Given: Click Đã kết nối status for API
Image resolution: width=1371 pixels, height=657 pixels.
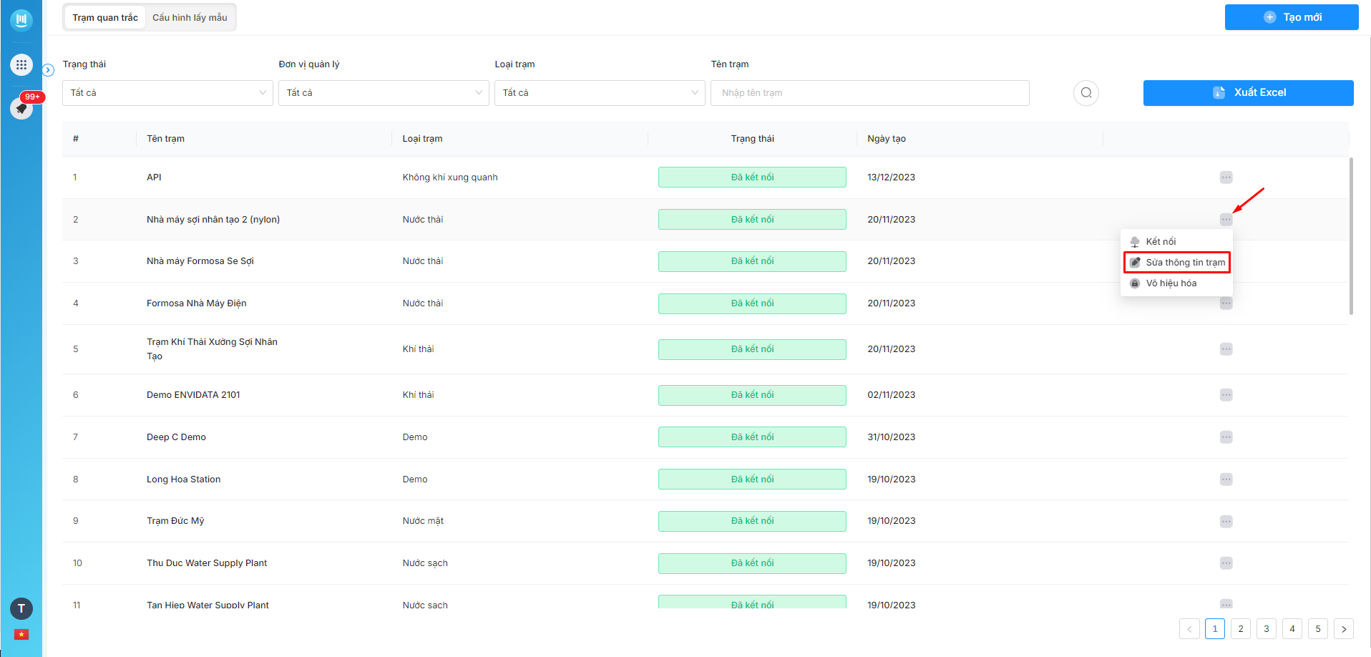Looking at the screenshot, I should pyautogui.click(x=752, y=177).
